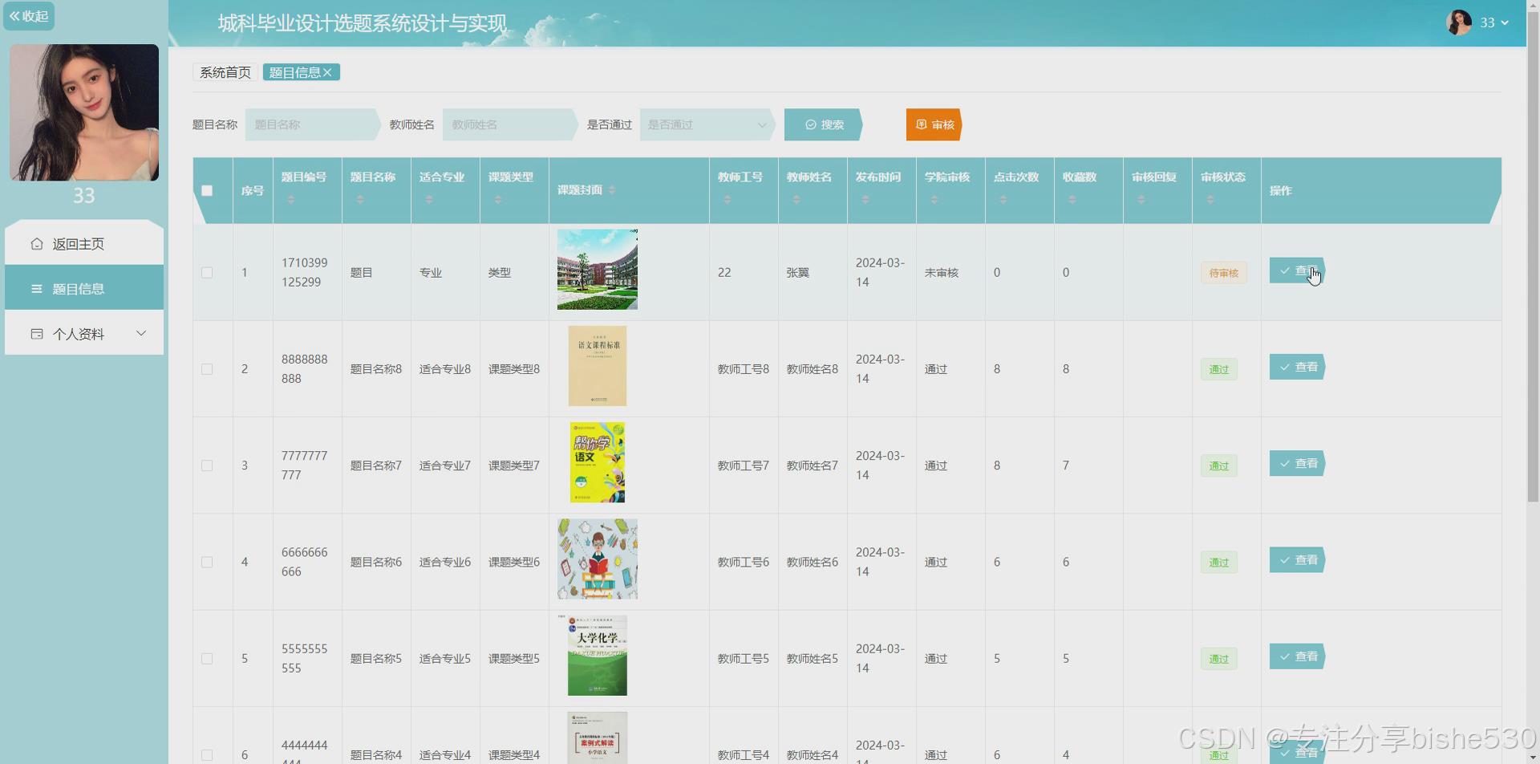
Task: Go to 返回主页 in sidebar
Action: [x=84, y=244]
